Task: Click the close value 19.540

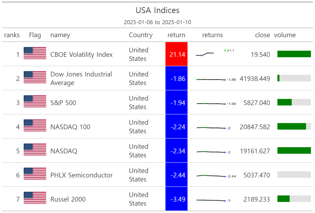Action: [260, 55]
